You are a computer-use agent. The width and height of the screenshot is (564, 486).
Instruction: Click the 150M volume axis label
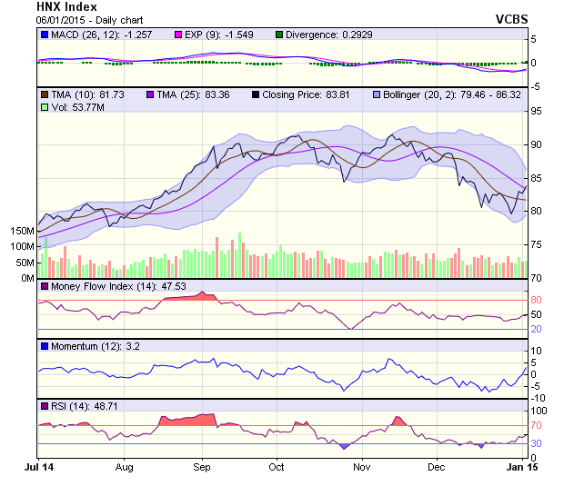20,232
